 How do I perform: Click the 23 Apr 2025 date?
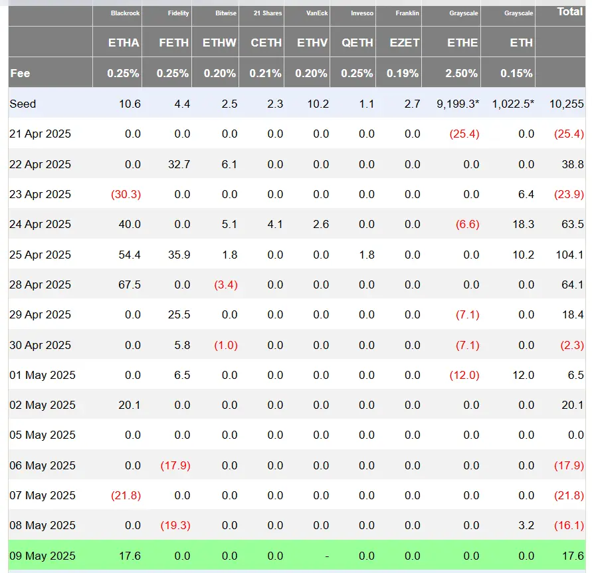[x=40, y=194]
